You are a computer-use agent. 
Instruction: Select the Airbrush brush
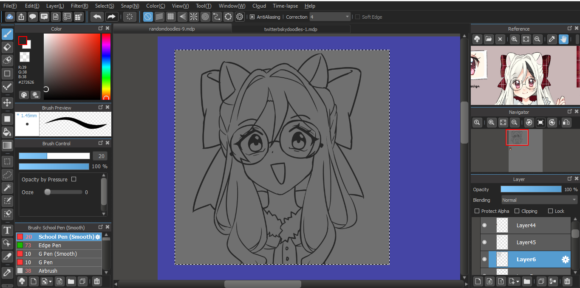coord(48,271)
